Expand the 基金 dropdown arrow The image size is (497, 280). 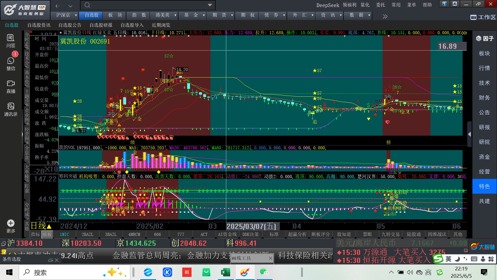click(204, 15)
